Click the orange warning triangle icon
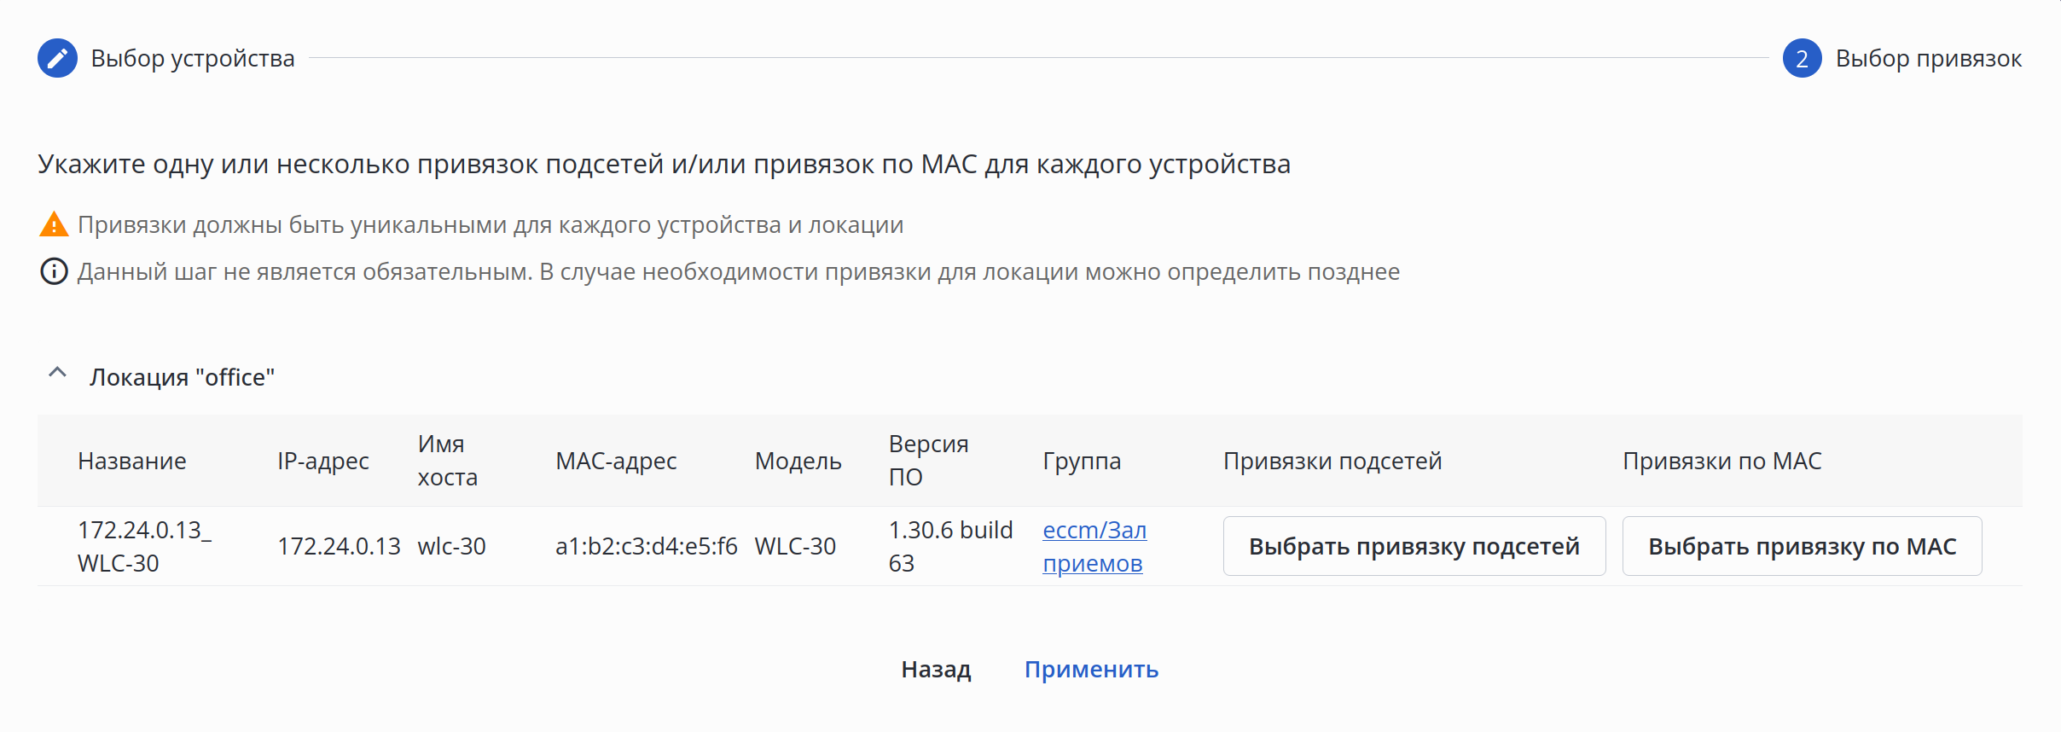Viewport: 2061px width, 732px height. pos(54,224)
